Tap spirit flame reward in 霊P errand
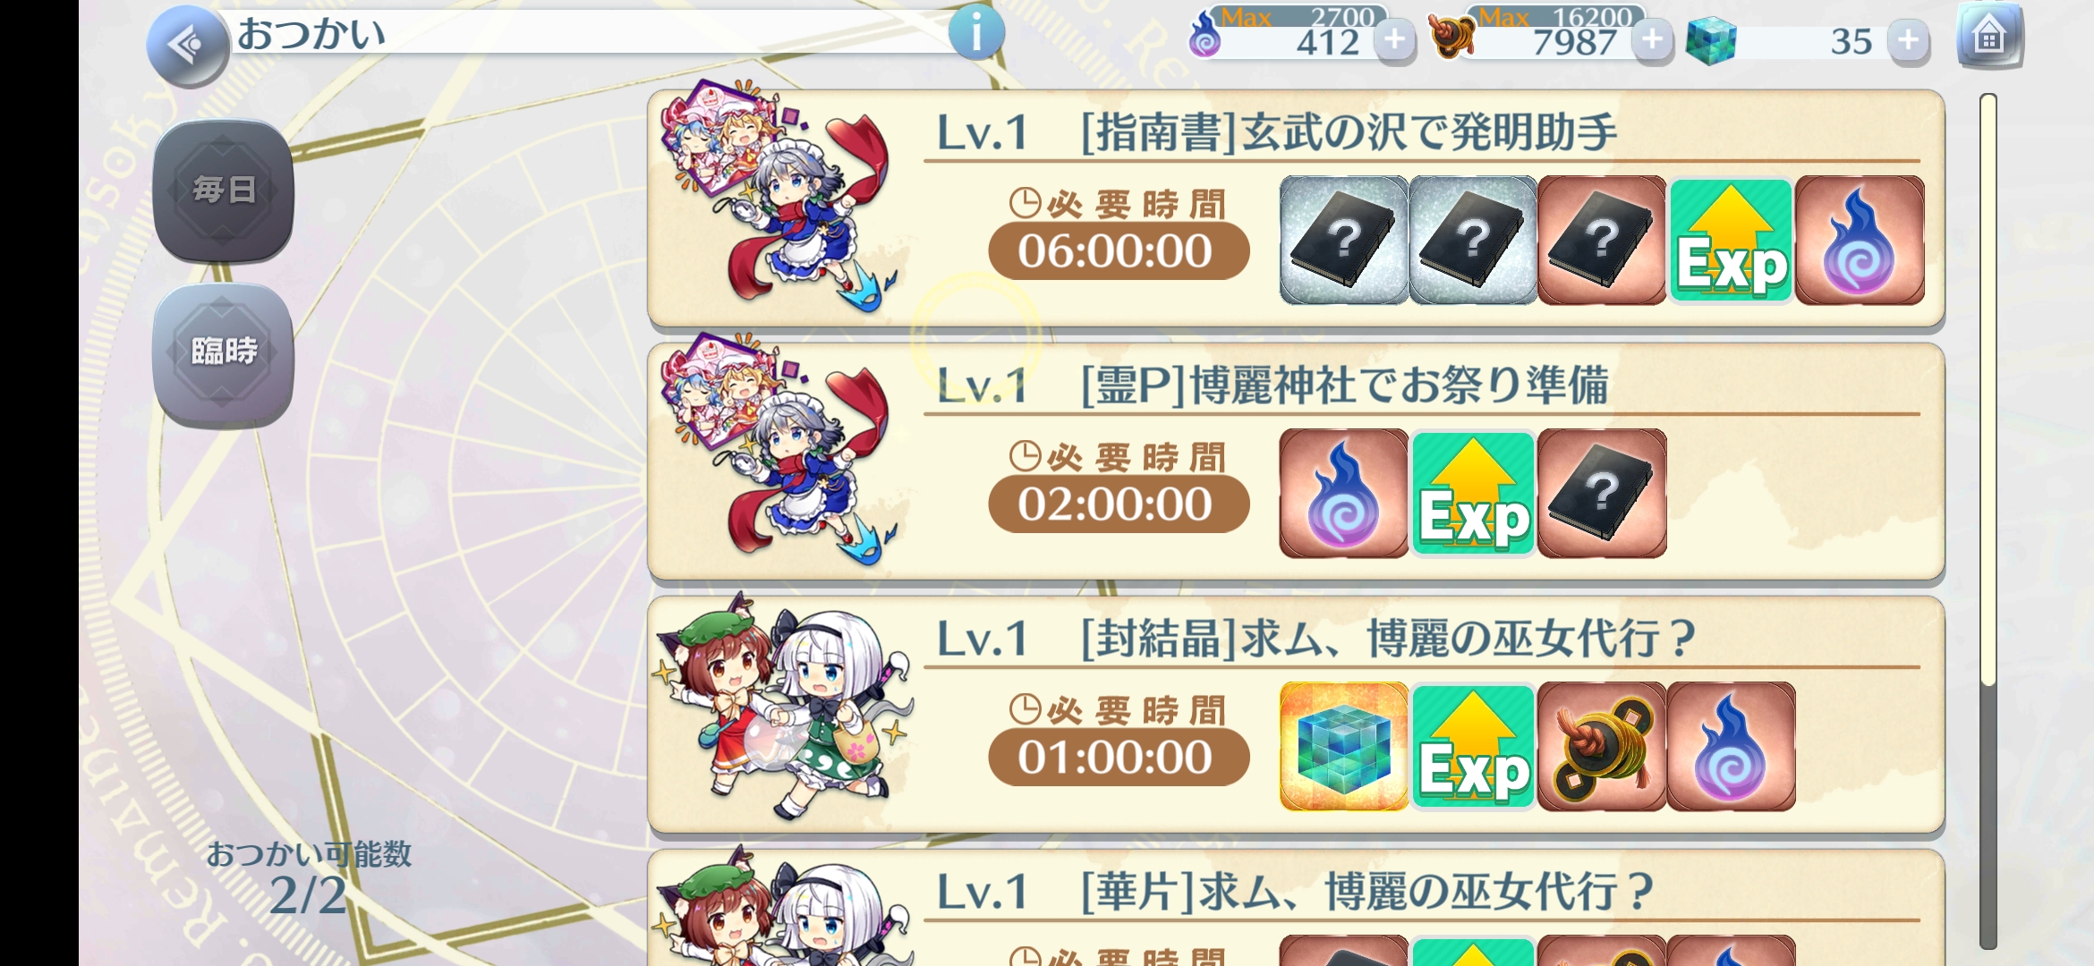The height and width of the screenshot is (966, 2094). tap(1343, 494)
